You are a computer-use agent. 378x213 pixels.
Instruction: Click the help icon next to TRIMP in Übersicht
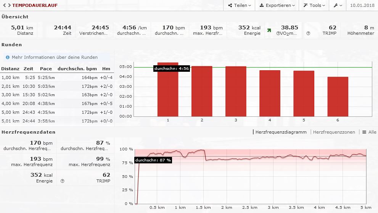point(308,33)
